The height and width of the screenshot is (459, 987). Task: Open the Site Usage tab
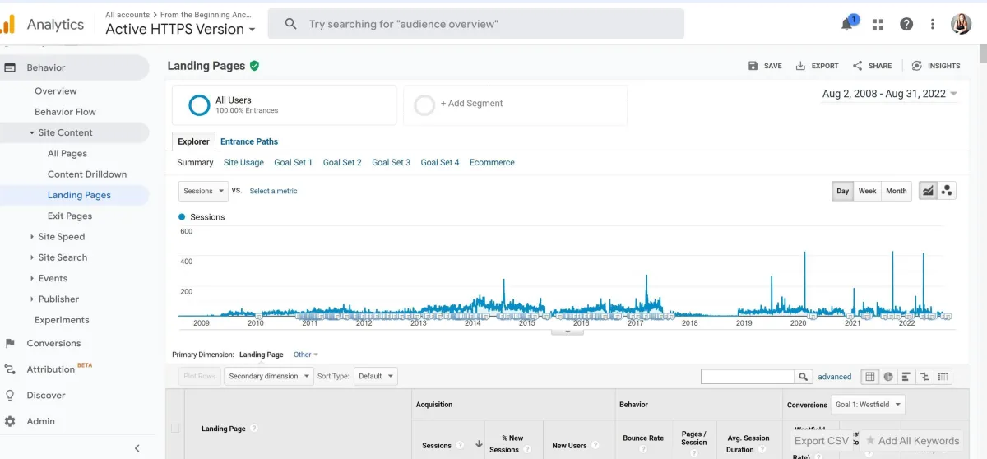tap(243, 163)
